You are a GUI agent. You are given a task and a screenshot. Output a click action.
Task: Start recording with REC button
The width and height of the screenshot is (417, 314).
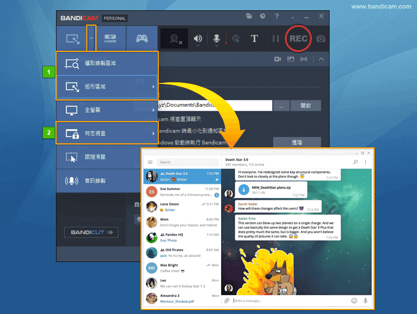(x=298, y=39)
